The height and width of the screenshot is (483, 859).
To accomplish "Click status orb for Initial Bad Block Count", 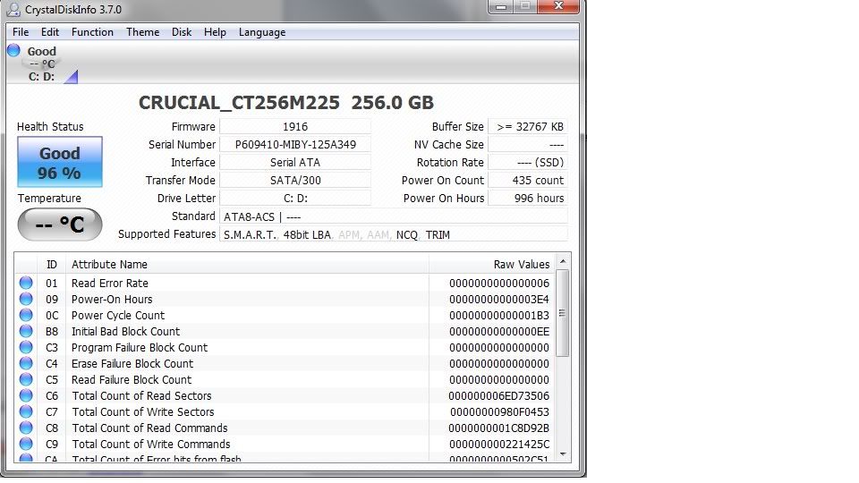I will click(x=26, y=331).
